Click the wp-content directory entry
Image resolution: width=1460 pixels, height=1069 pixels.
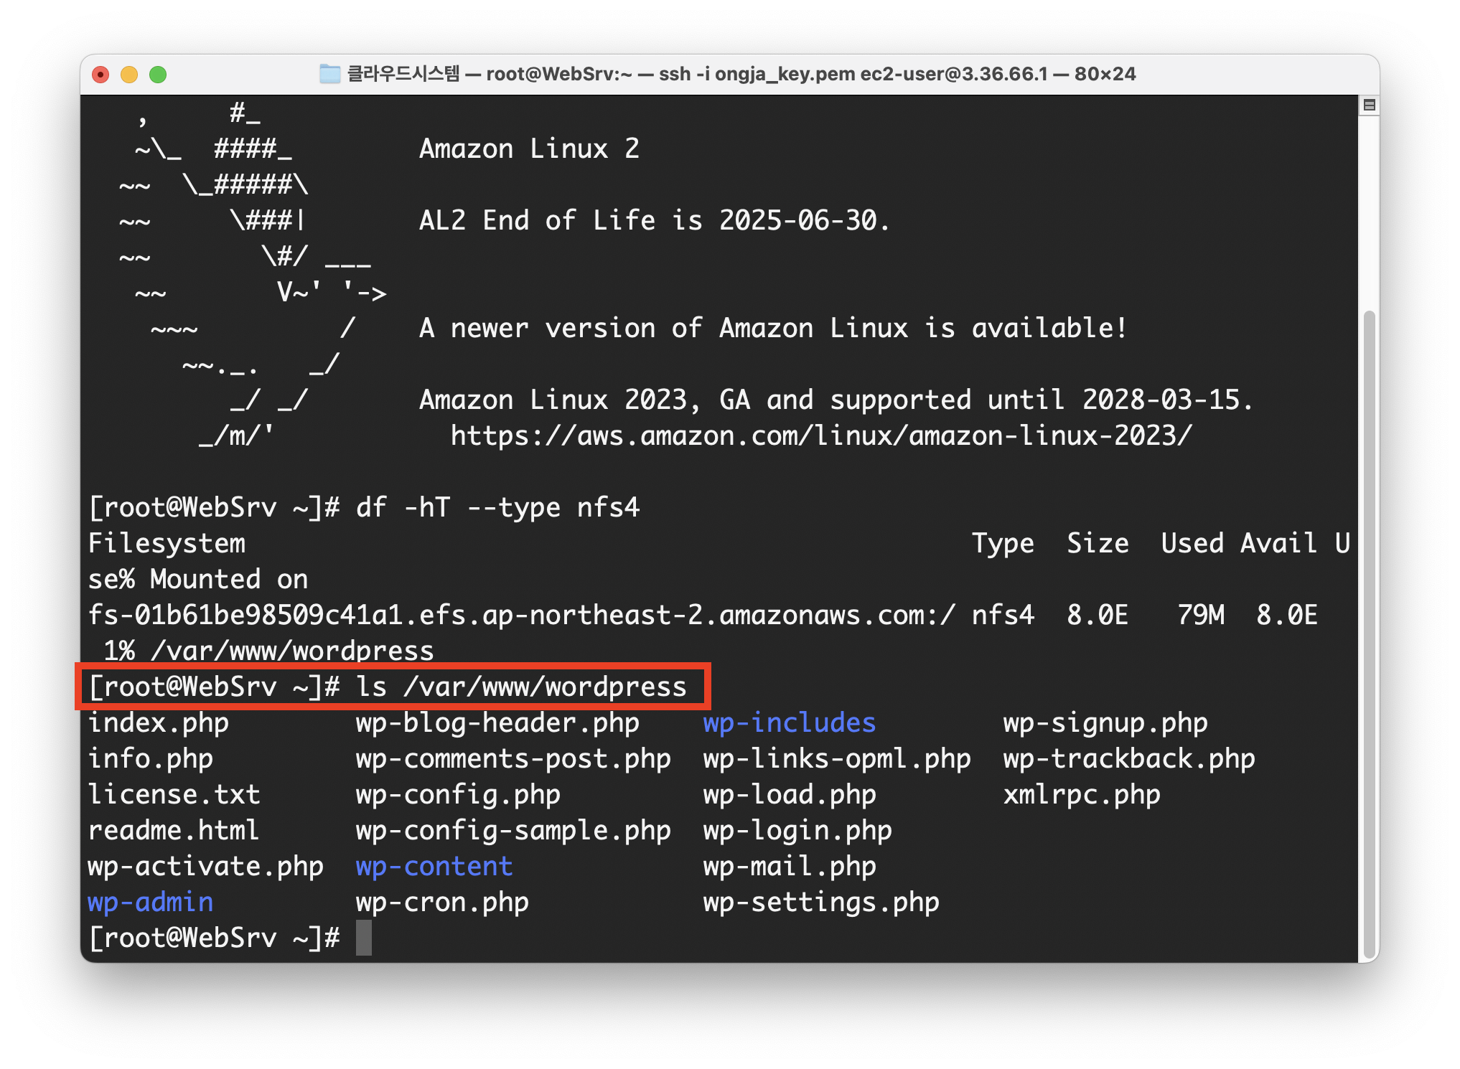coord(434,867)
